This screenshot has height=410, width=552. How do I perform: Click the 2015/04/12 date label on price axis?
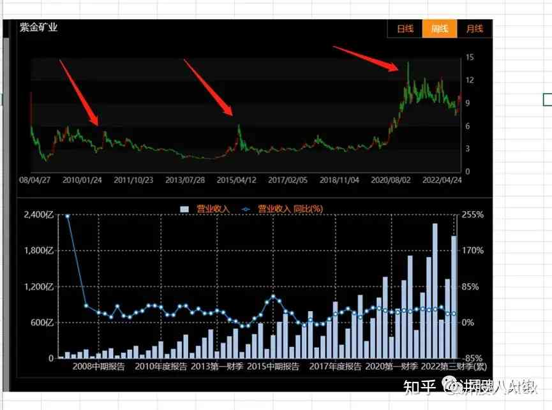(235, 180)
